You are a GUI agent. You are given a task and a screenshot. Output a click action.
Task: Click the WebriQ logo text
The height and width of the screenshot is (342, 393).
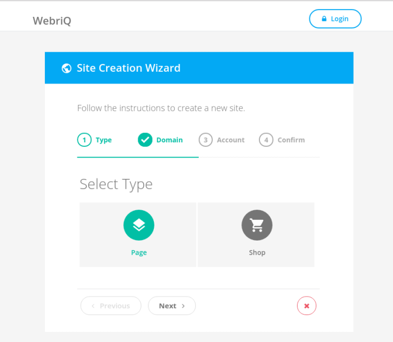click(x=52, y=21)
